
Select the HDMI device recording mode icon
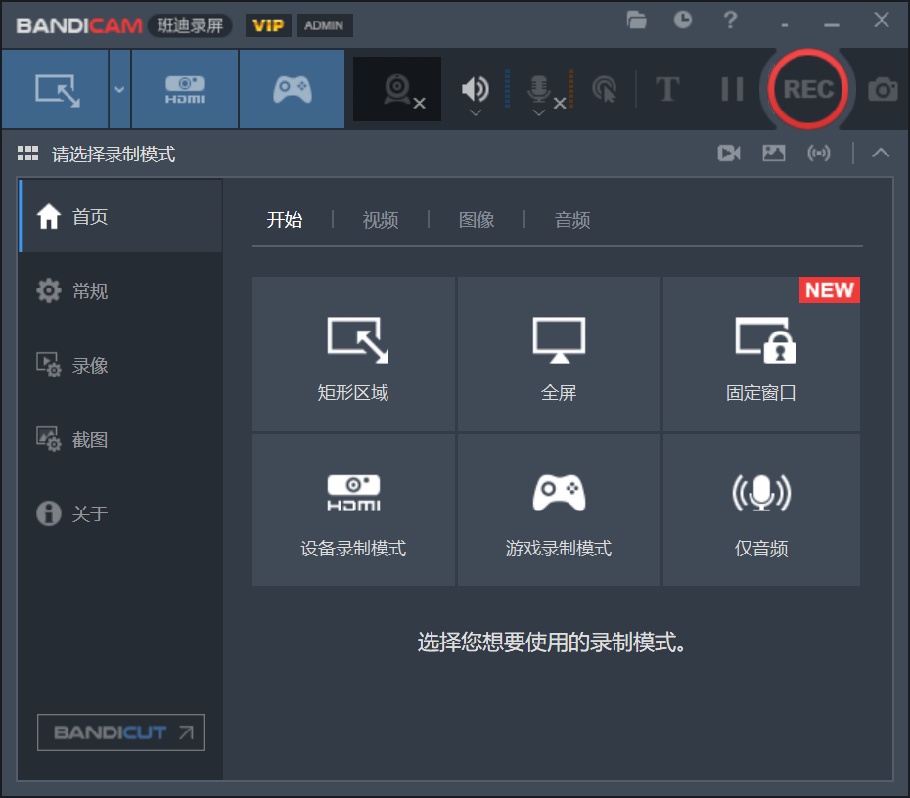coord(183,88)
